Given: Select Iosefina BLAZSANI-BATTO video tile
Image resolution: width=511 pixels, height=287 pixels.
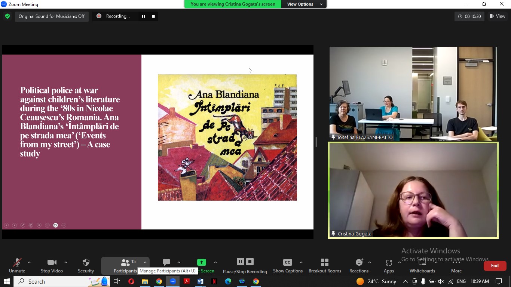Looking at the screenshot, I should tap(413, 94).
